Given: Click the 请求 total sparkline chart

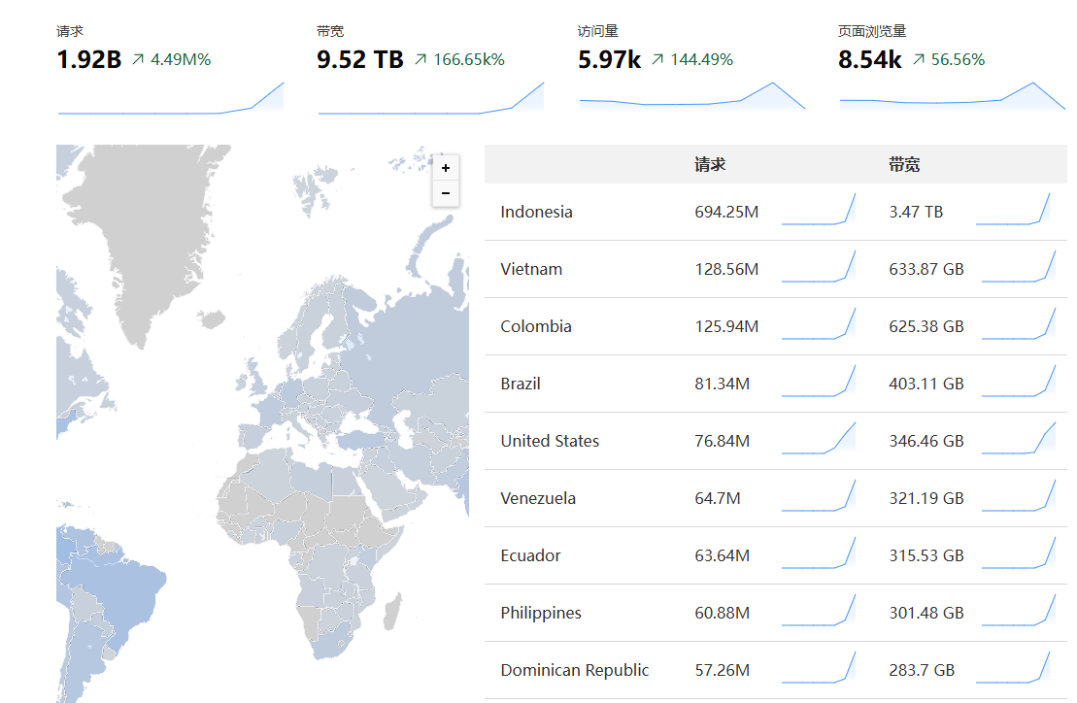Looking at the screenshot, I should click(170, 99).
